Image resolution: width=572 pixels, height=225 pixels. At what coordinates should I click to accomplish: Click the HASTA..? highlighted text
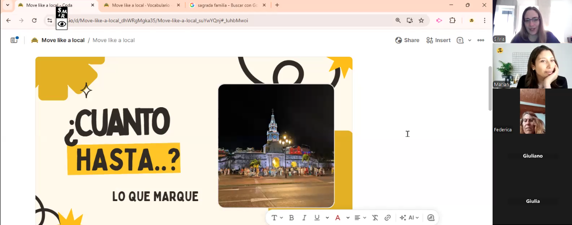coord(124,159)
